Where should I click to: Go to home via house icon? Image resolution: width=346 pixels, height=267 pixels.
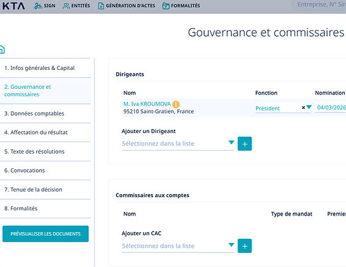(x=2, y=49)
